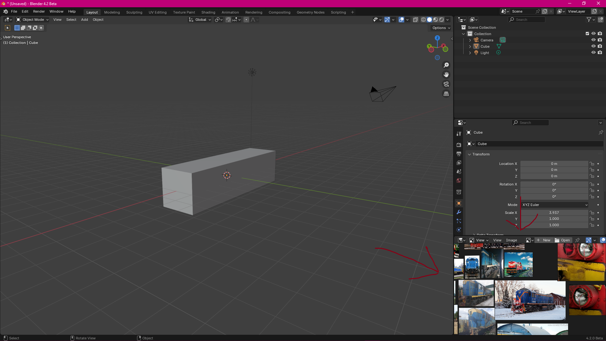This screenshot has width=606, height=341.
Task: Hide the Camera in viewport
Action: tap(593, 40)
